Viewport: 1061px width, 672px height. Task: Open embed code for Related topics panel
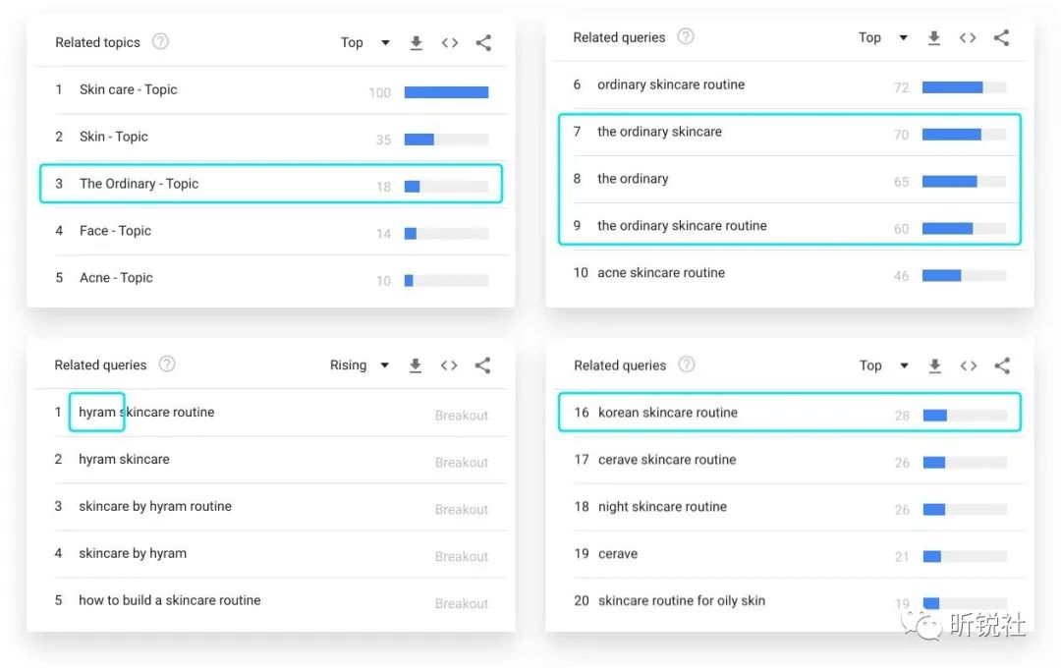(x=450, y=42)
